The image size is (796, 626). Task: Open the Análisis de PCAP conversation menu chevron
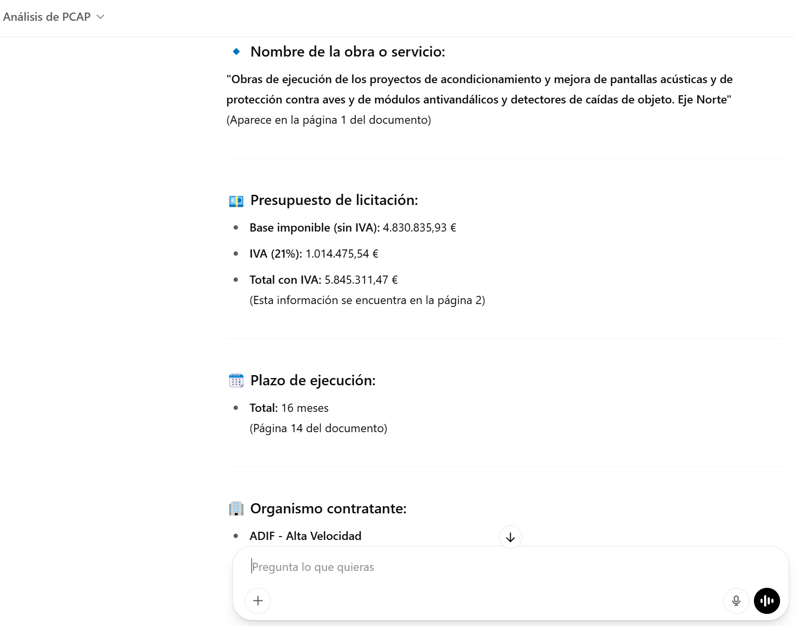click(101, 16)
